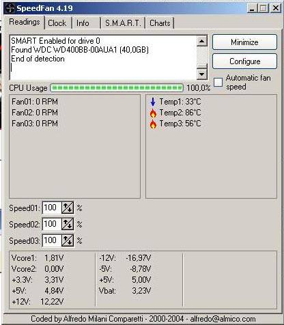Click into the Speed03 percentage field
Image resolution: width=284 pixels, height=325 pixels.
[x=52, y=240]
